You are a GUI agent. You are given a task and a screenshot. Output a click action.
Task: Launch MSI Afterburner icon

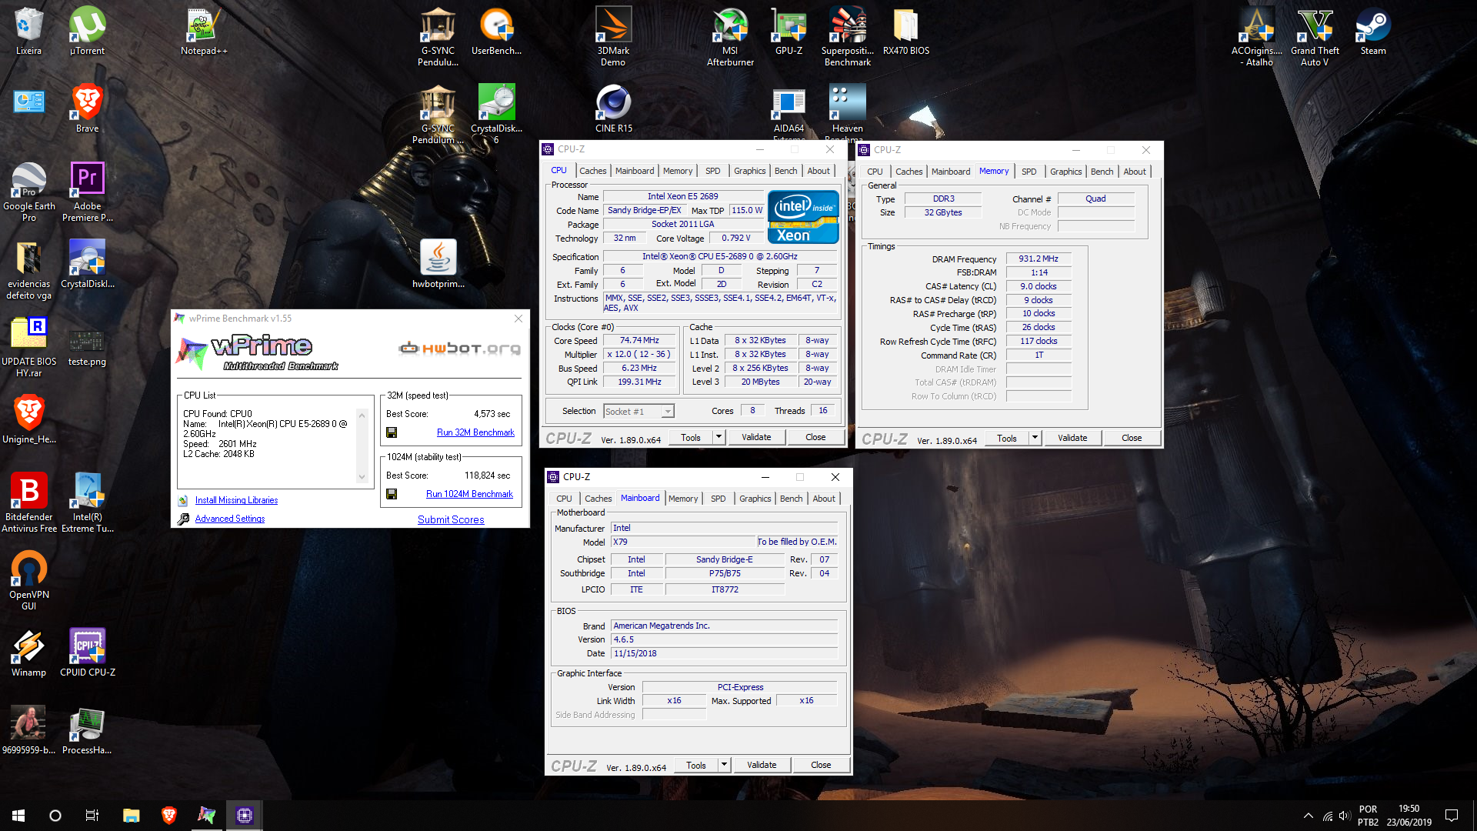(730, 36)
